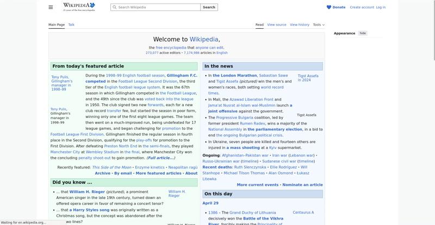Open the View source tab

(277, 24)
